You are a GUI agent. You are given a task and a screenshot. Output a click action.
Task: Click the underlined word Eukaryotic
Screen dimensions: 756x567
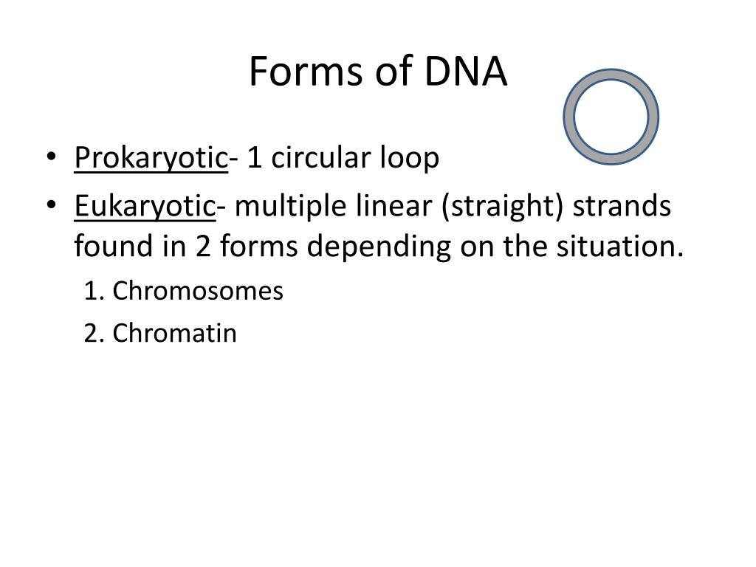point(145,207)
